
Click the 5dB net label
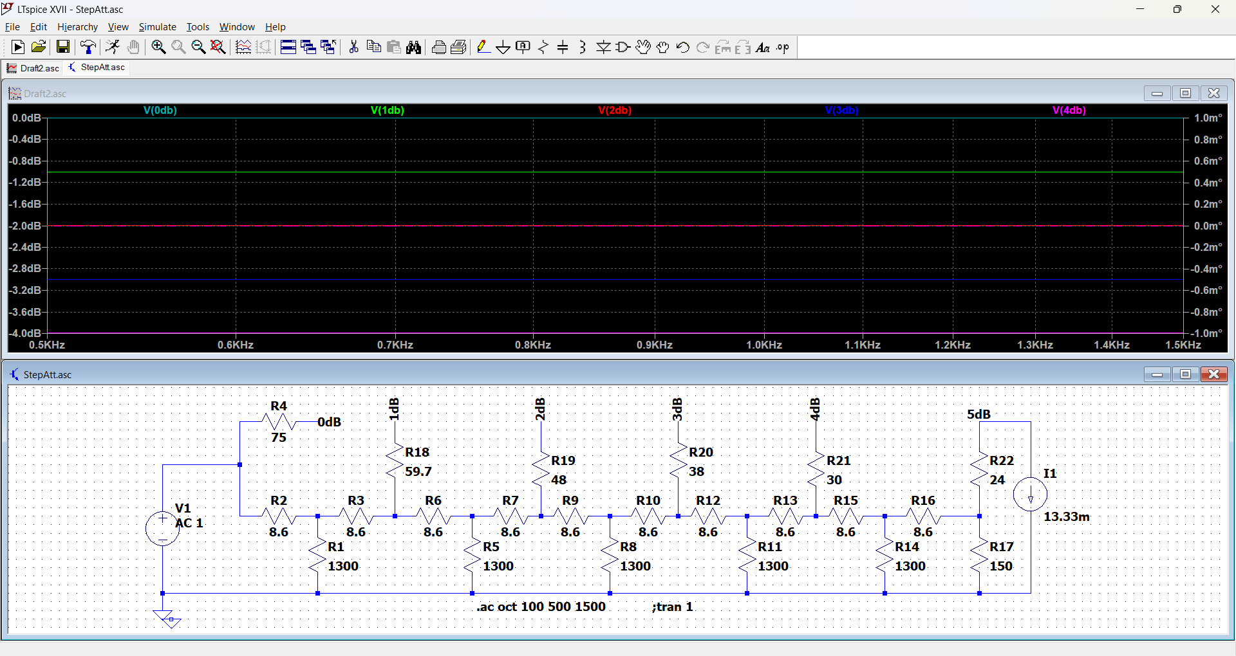[x=979, y=414]
